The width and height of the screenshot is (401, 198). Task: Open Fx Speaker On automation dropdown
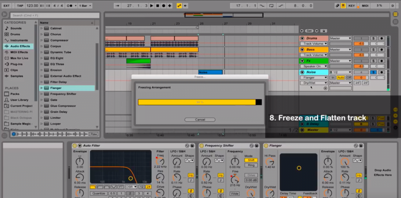tap(314, 66)
